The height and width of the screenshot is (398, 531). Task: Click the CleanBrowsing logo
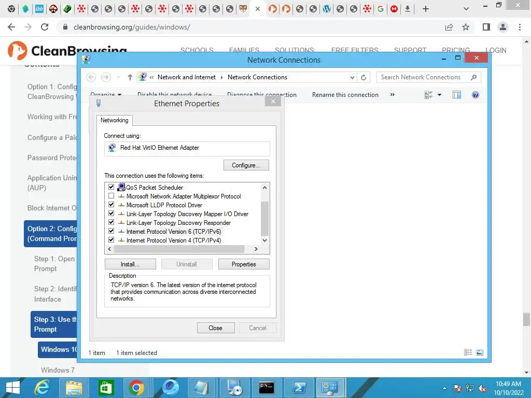tap(67, 50)
